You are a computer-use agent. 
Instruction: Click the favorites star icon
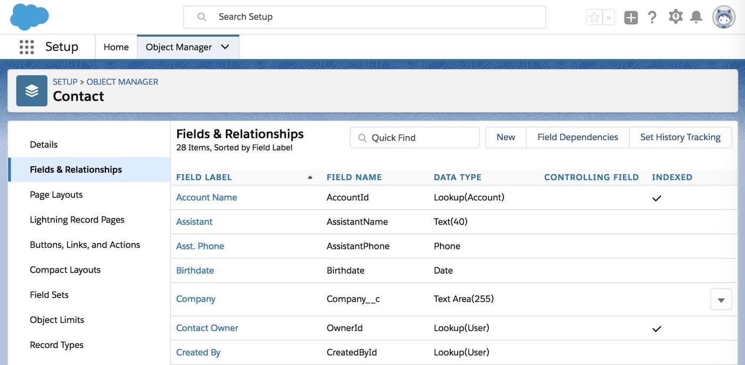594,18
